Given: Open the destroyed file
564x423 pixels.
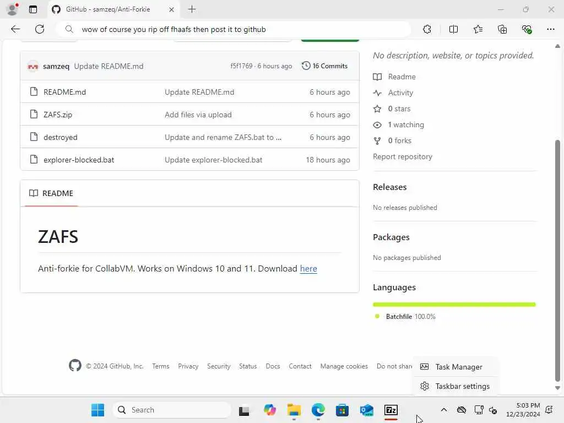Looking at the screenshot, I should click(61, 137).
